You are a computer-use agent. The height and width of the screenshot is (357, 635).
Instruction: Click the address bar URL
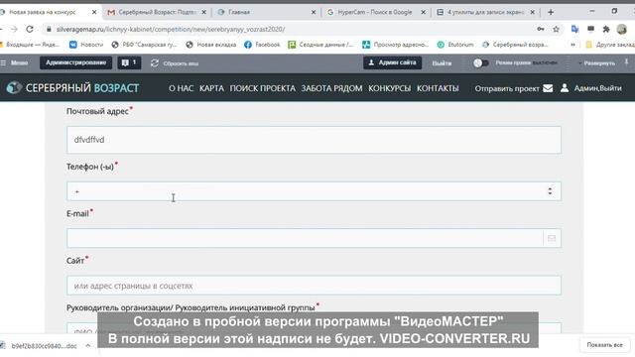[171, 29]
